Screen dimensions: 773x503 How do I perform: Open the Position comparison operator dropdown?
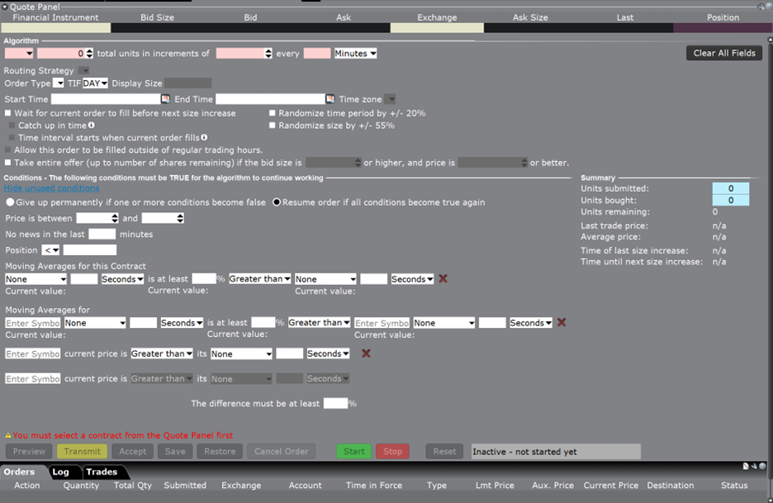point(50,250)
